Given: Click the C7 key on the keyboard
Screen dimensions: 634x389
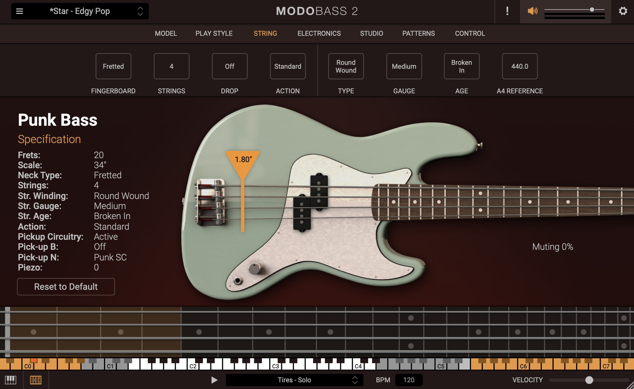Looking at the screenshot, I should tap(606, 366).
